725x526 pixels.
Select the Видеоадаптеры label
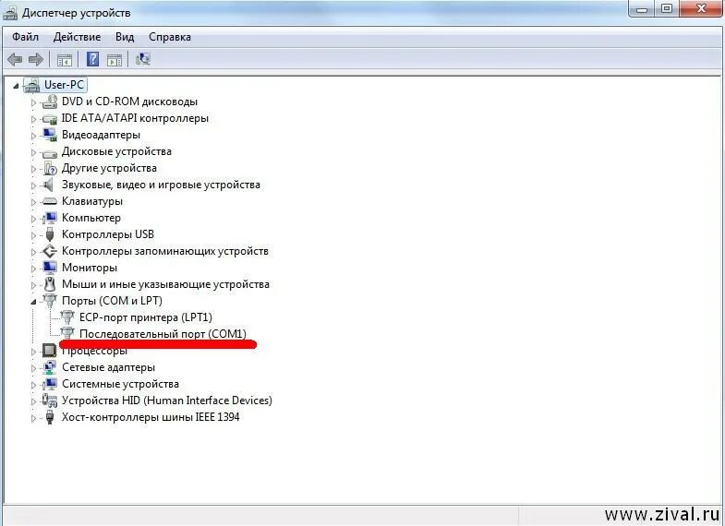(x=101, y=135)
